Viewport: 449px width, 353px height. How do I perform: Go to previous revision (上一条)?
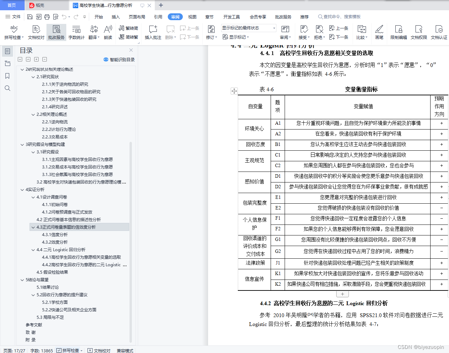pos(339,28)
